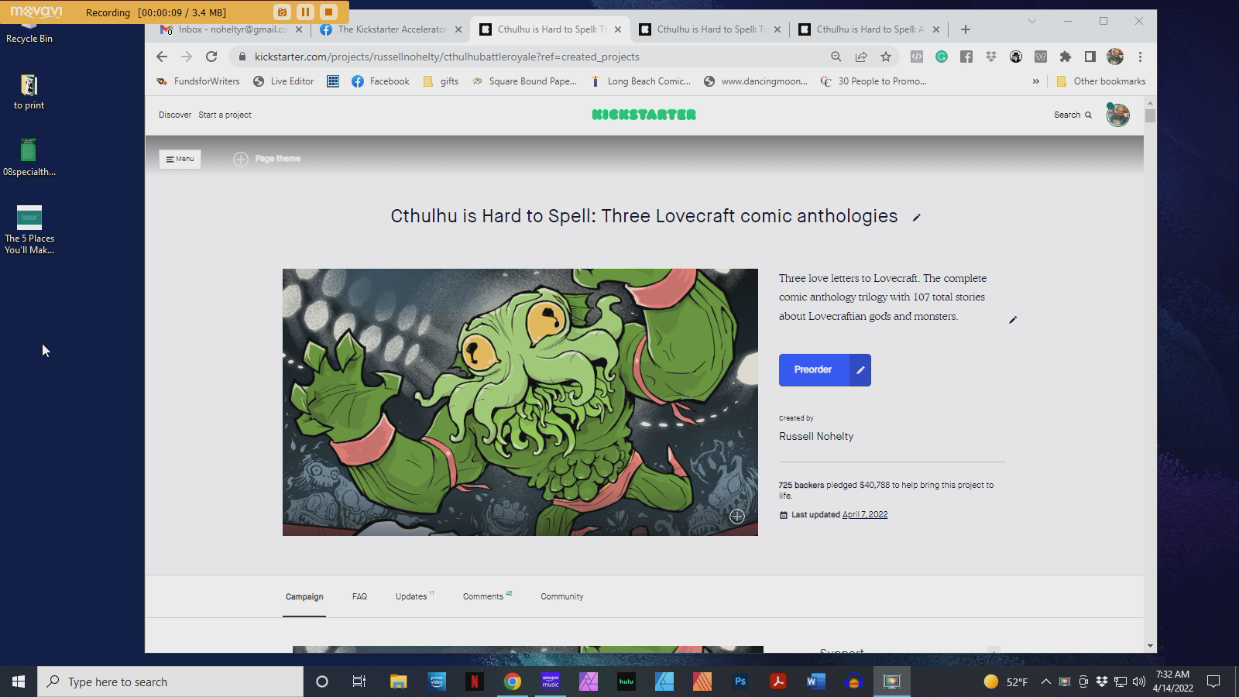Open Hulu from the taskbar

click(x=626, y=682)
